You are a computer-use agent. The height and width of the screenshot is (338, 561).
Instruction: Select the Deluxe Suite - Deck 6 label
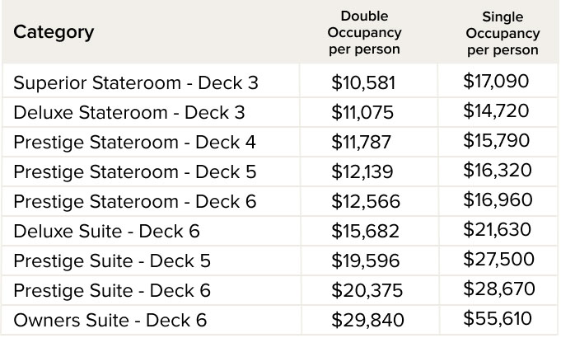pos(107,231)
